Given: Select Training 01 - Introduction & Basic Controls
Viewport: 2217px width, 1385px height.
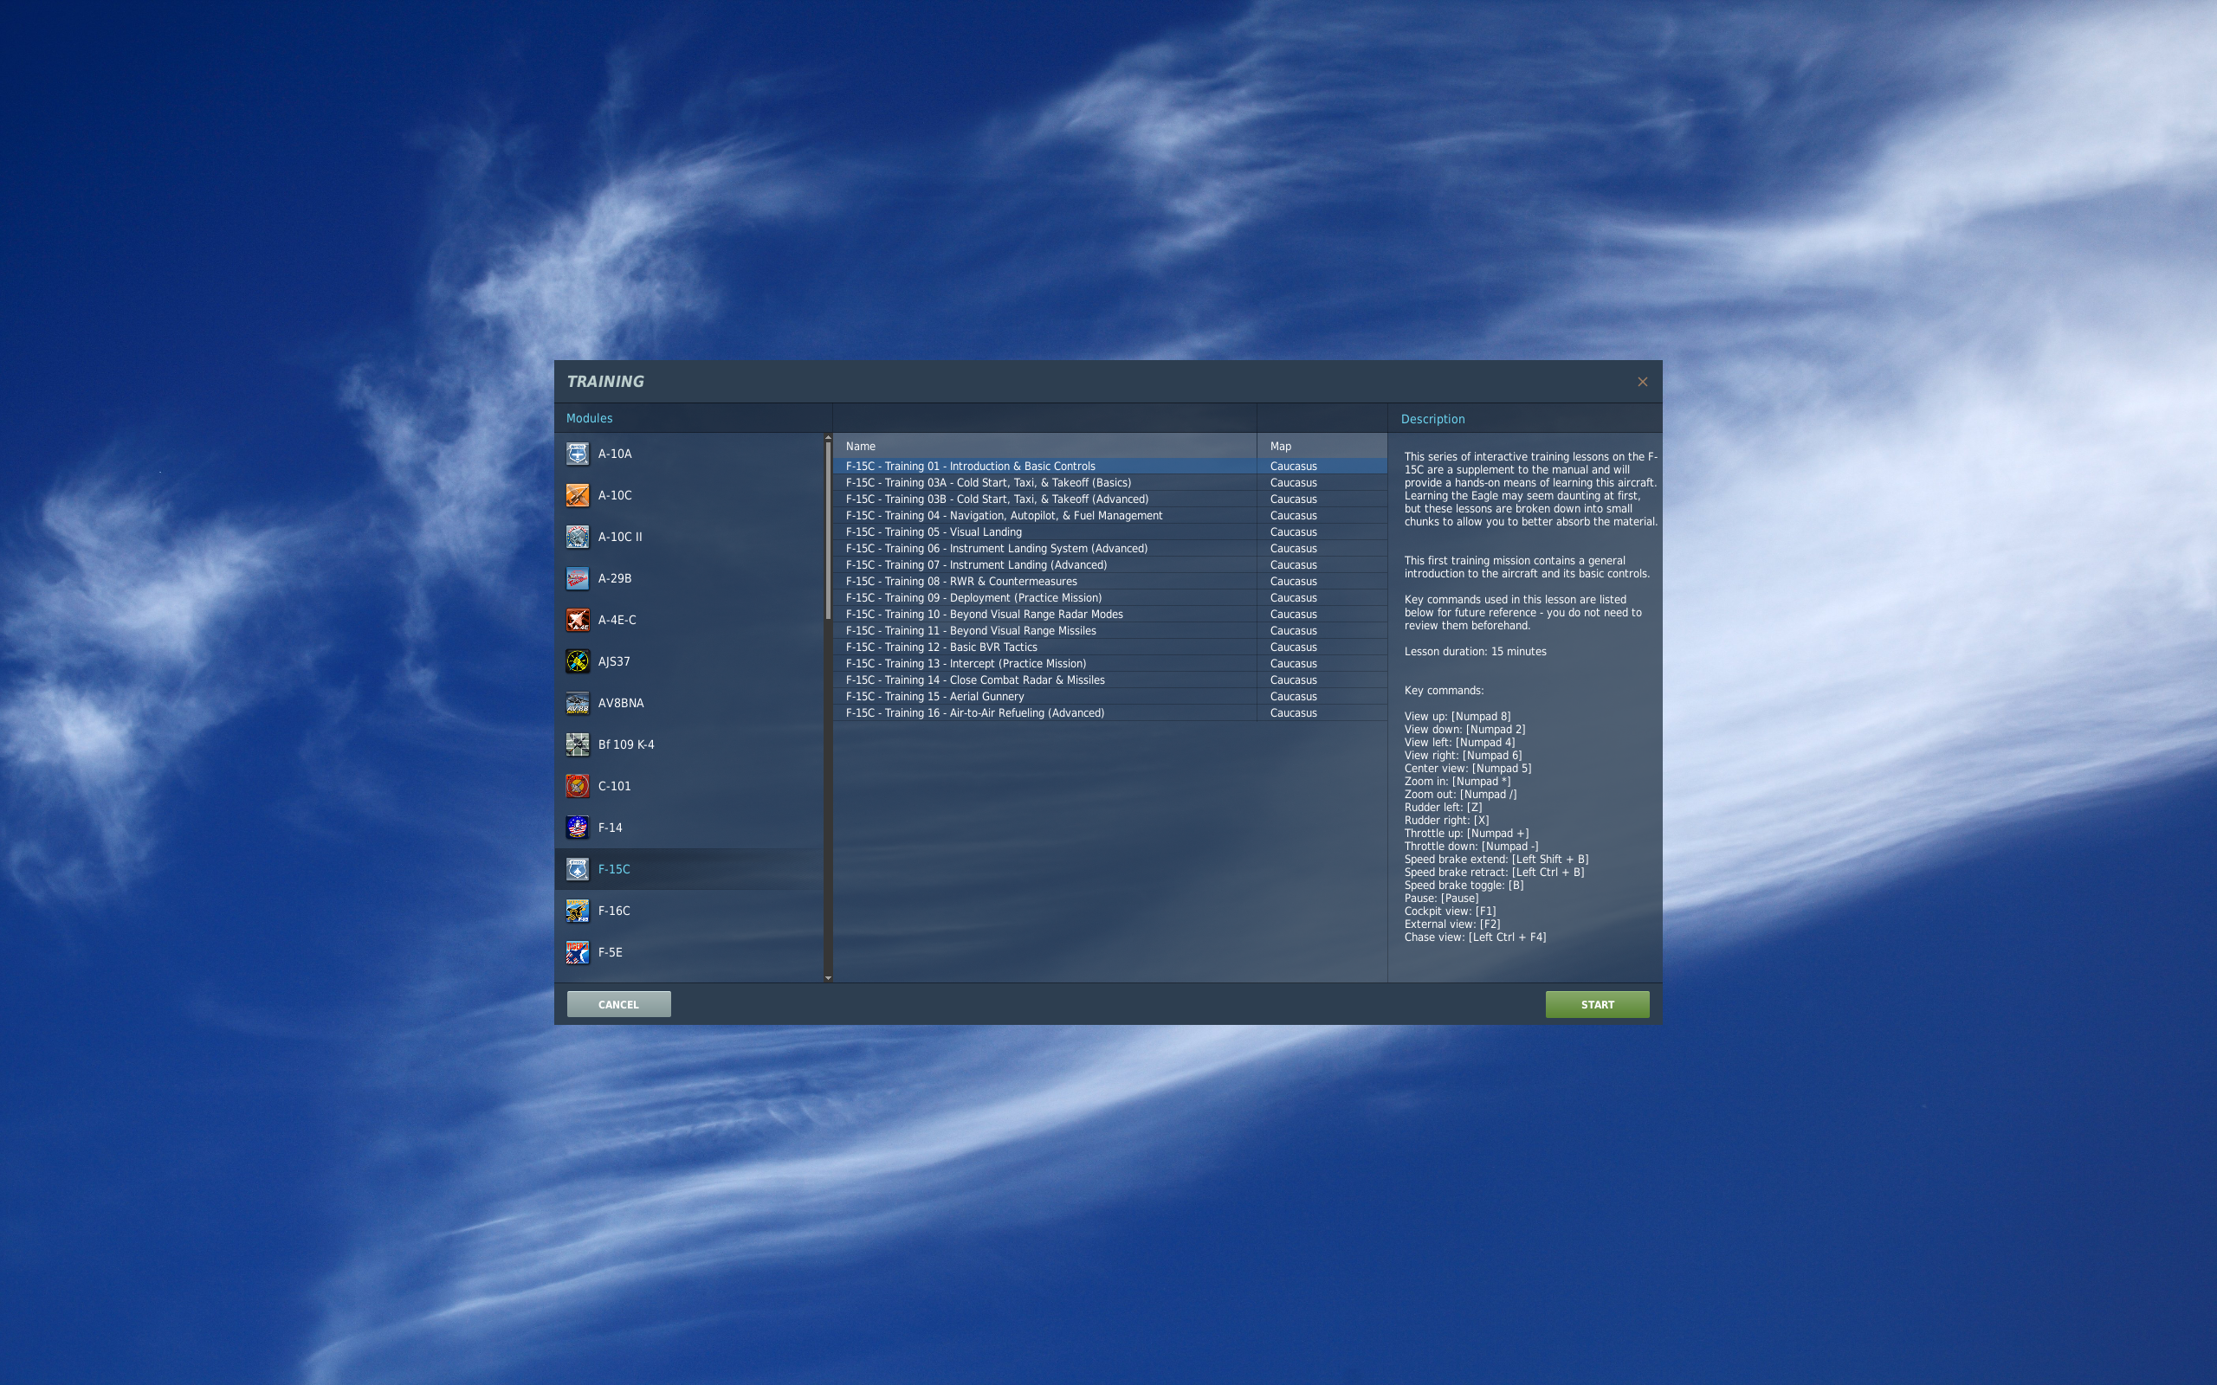Looking at the screenshot, I should coord(1109,467).
